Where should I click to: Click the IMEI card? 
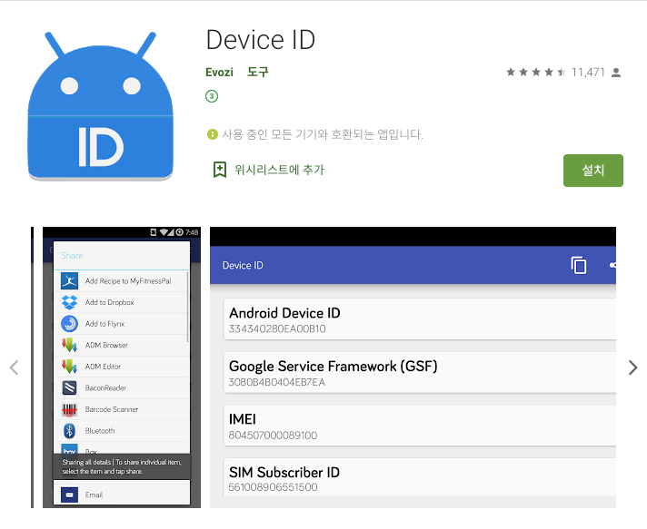(420, 426)
